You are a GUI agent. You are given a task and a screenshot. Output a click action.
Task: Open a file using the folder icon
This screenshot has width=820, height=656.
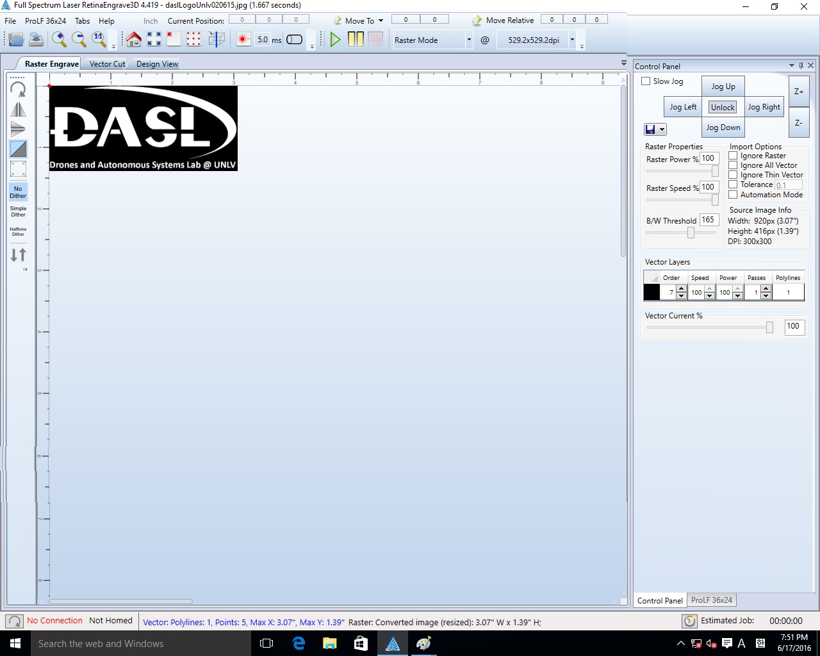17,40
